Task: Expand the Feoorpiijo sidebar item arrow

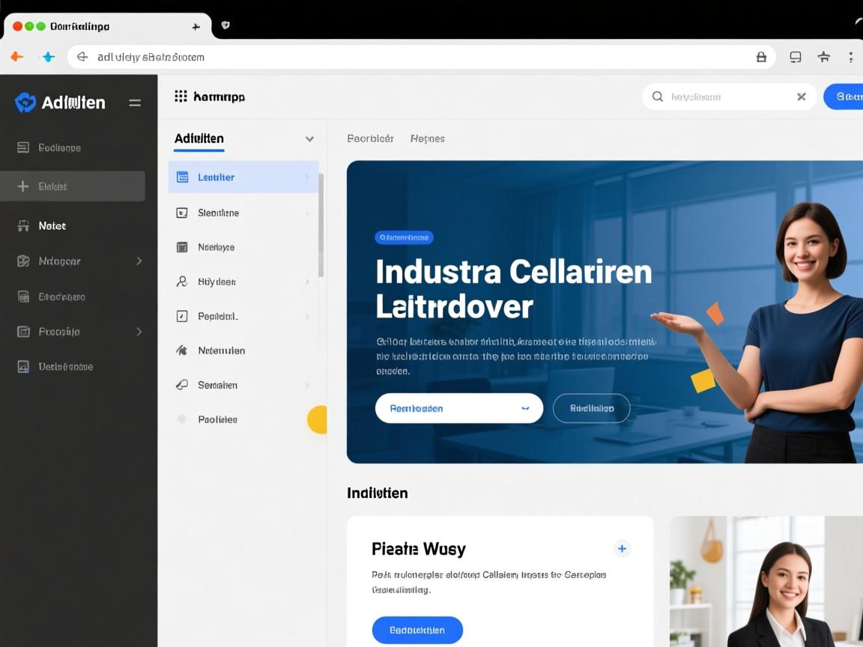Action: pos(139,331)
